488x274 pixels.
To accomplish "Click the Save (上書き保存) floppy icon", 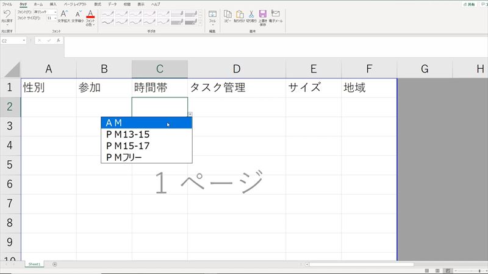I will point(262,14).
